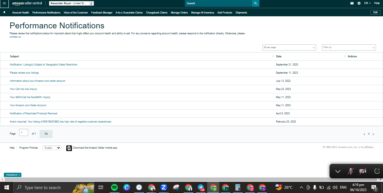Click the search magnifier button
The width and height of the screenshot is (383, 193).
coord(255,3)
